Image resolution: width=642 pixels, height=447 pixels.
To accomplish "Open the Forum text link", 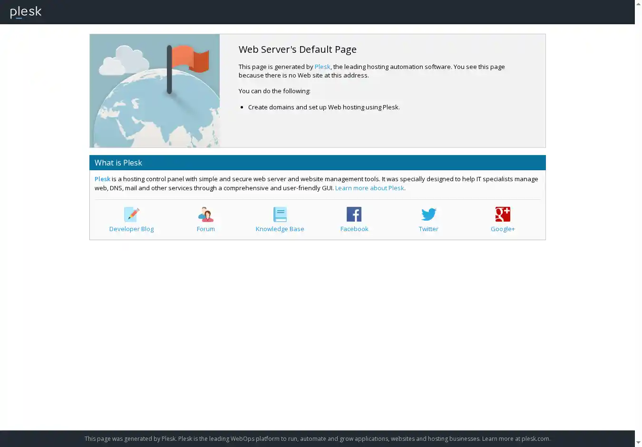I will point(205,229).
